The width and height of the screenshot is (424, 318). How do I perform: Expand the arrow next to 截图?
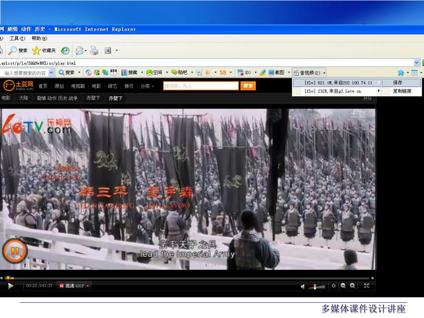click(289, 72)
